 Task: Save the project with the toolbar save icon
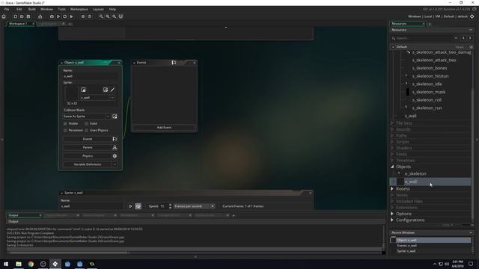click(28, 16)
